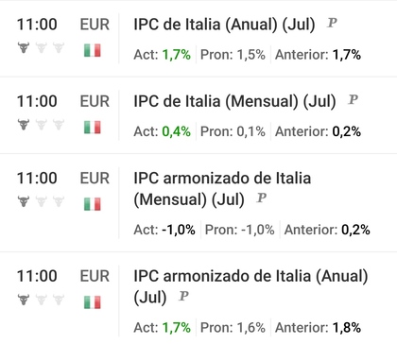397x344 pixels.
Task: Open IPC de Italia (Anual) (Jul) event
Action: pyautogui.click(x=224, y=25)
